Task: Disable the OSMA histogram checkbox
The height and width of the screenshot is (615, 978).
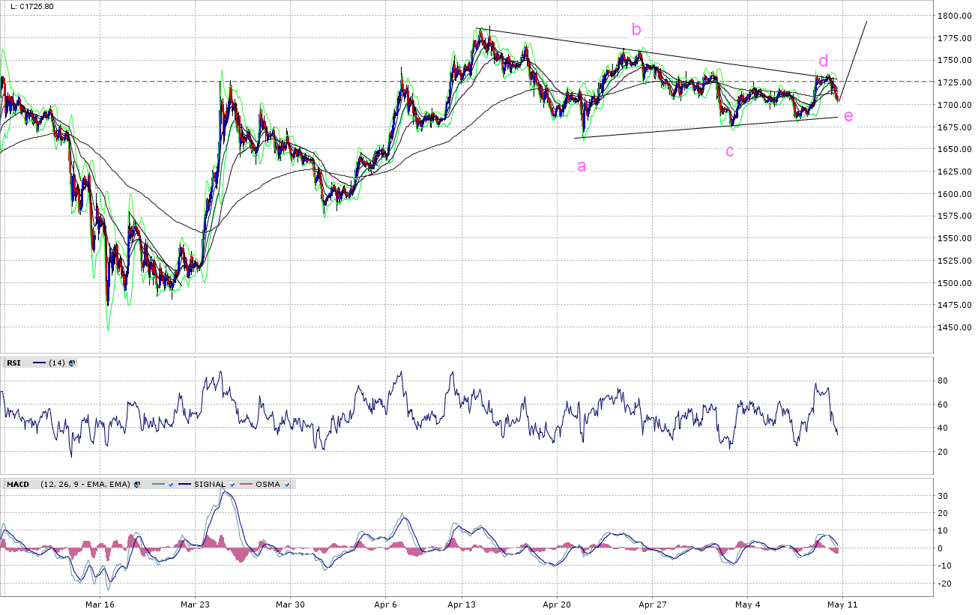Action: (x=287, y=485)
